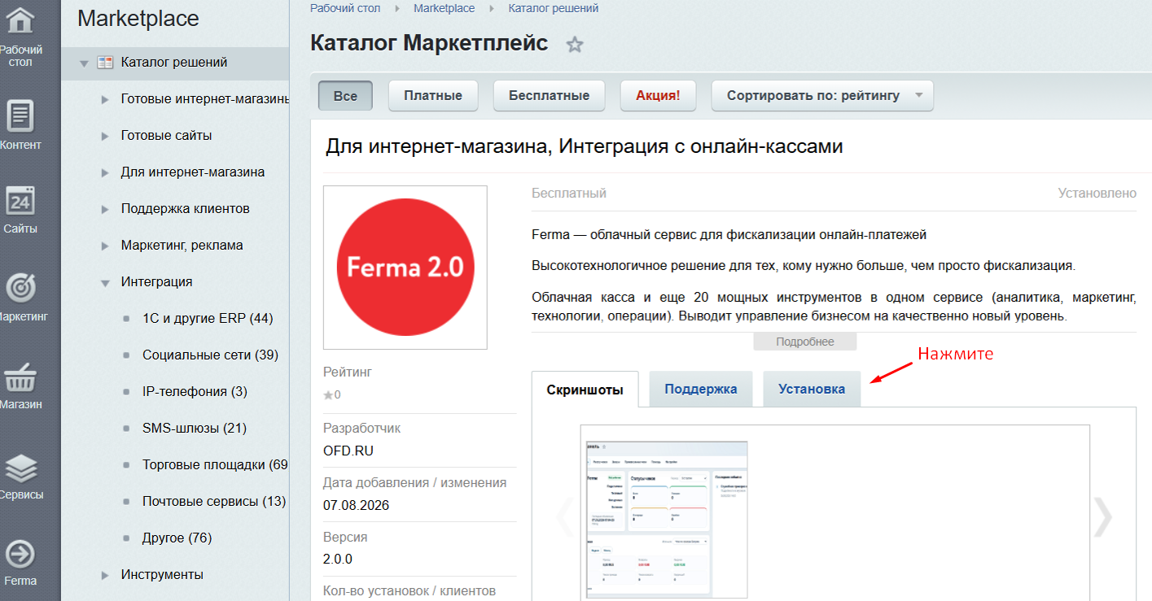The height and width of the screenshot is (601, 1152).
Task: Go to Рабочий стол breadcrumb link
Action: (344, 8)
